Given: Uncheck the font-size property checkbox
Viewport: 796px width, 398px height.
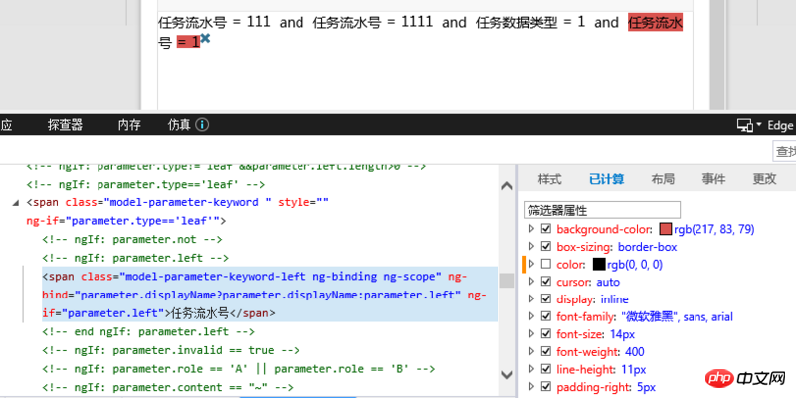Looking at the screenshot, I should click(544, 334).
